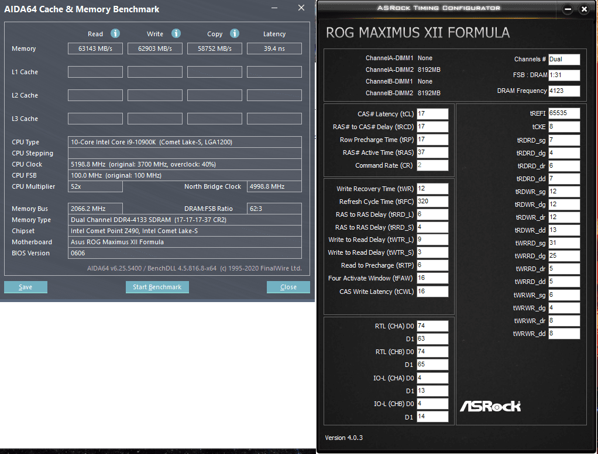Click the tRDWR_dd value 13 field

pyautogui.click(x=564, y=230)
